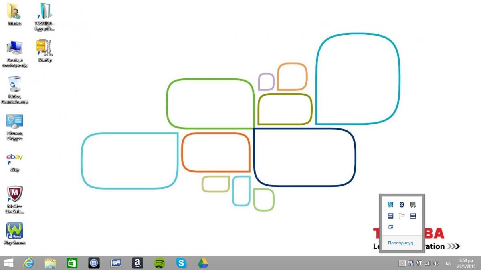Image resolution: width=481 pixels, height=270 pixels.
Task: Click the Bluetooth icon in tray popup
Action: tap(402, 204)
